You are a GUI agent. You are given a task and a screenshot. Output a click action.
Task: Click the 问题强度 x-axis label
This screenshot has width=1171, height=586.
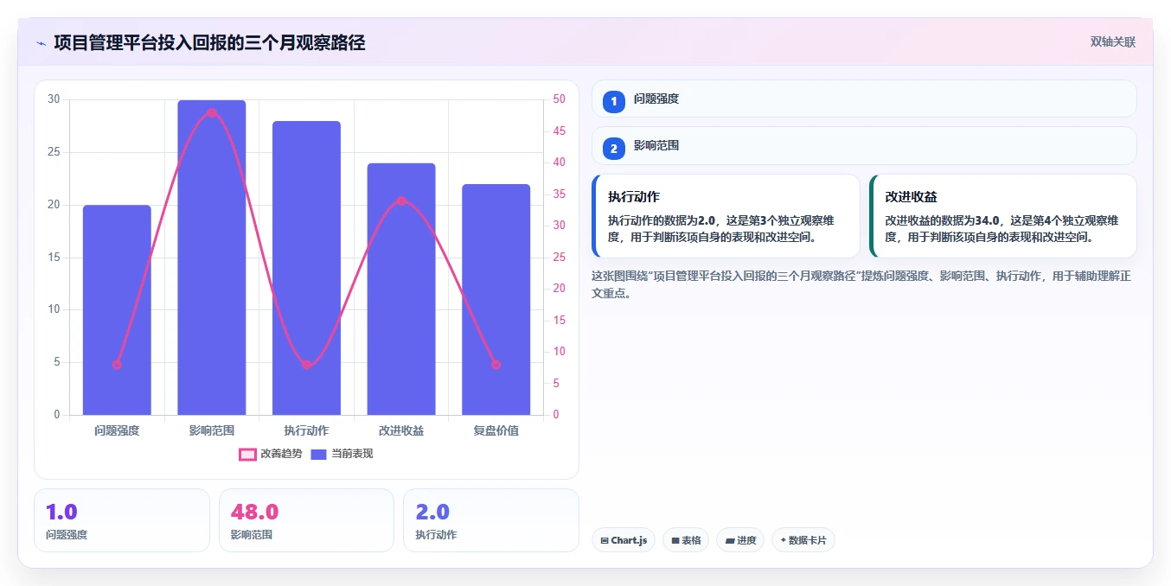click(x=117, y=430)
